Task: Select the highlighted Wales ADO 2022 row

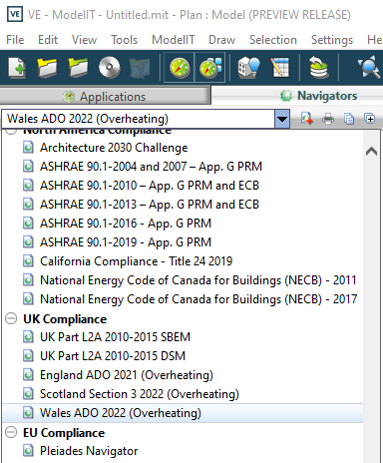Action: (x=183, y=413)
